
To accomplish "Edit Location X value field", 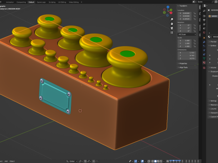I will (184, 13).
